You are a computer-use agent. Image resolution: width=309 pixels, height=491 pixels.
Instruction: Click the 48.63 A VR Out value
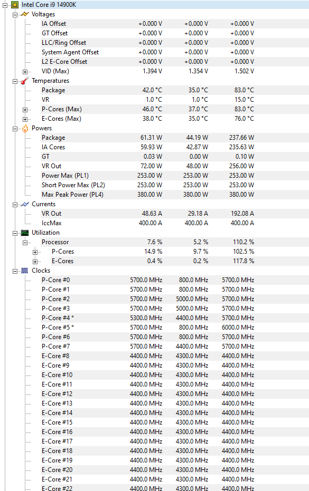point(152,214)
